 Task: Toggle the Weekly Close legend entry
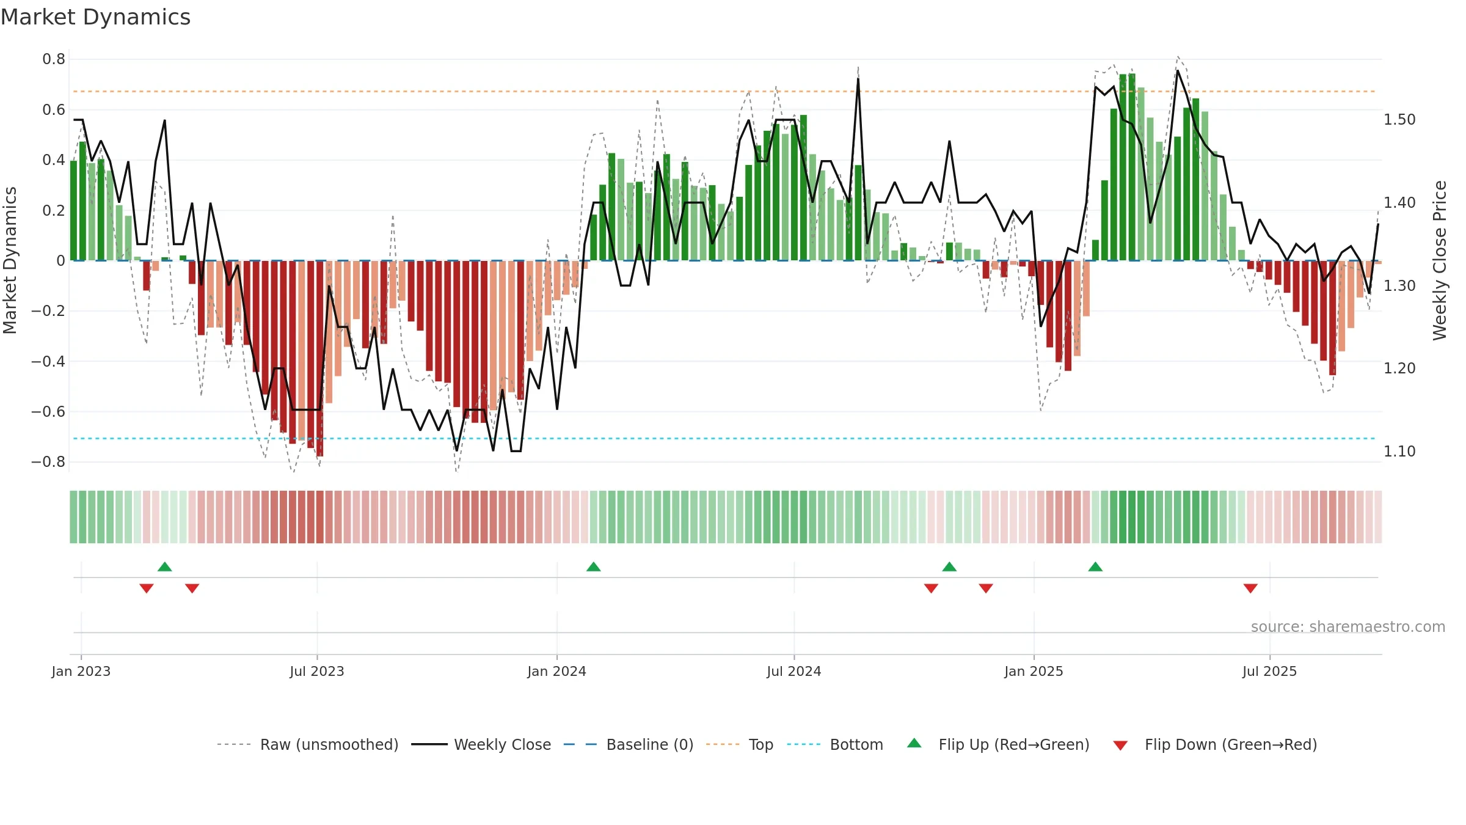click(x=481, y=744)
